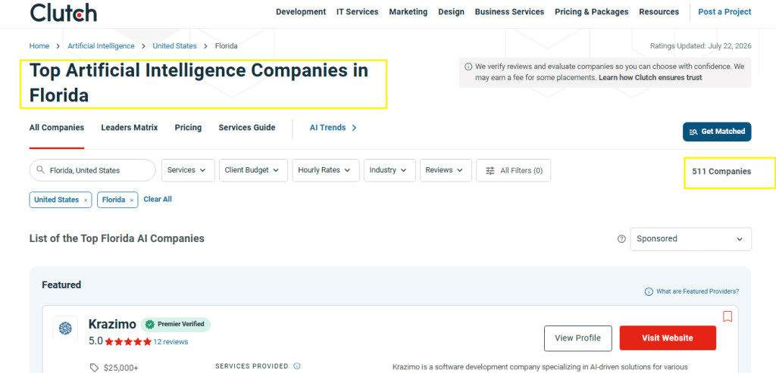Bookmark the Krazimo listing
The width and height of the screenshot is (776, 373).
(x=727, y=316)
